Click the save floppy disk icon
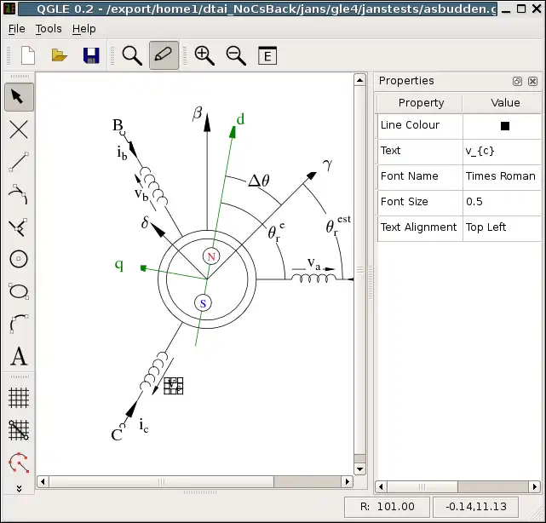This screenshot has width=546, height=523. click(x=91, y=55)
